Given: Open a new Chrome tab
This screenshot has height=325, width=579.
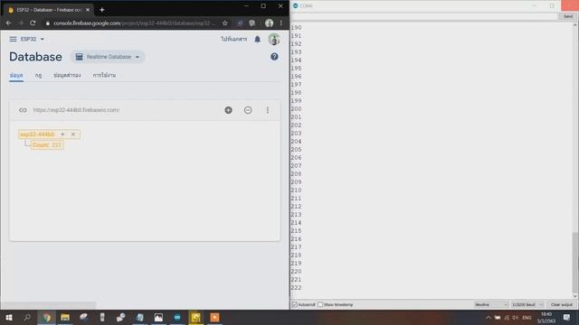Looking at the screenshot, I should pos(102,10).
